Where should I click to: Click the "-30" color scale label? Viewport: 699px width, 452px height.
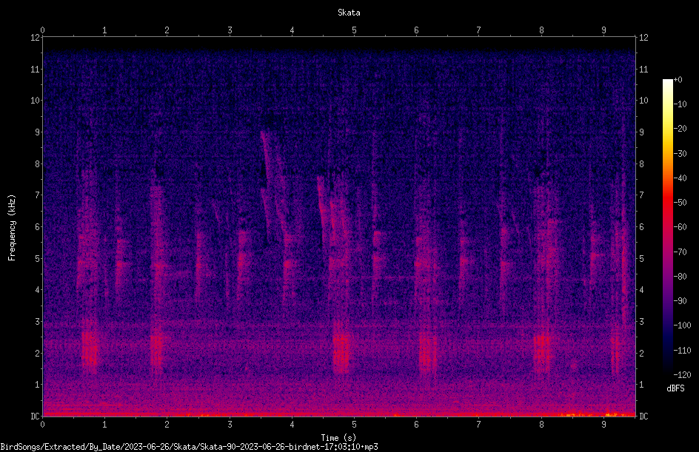coord(680,154)
